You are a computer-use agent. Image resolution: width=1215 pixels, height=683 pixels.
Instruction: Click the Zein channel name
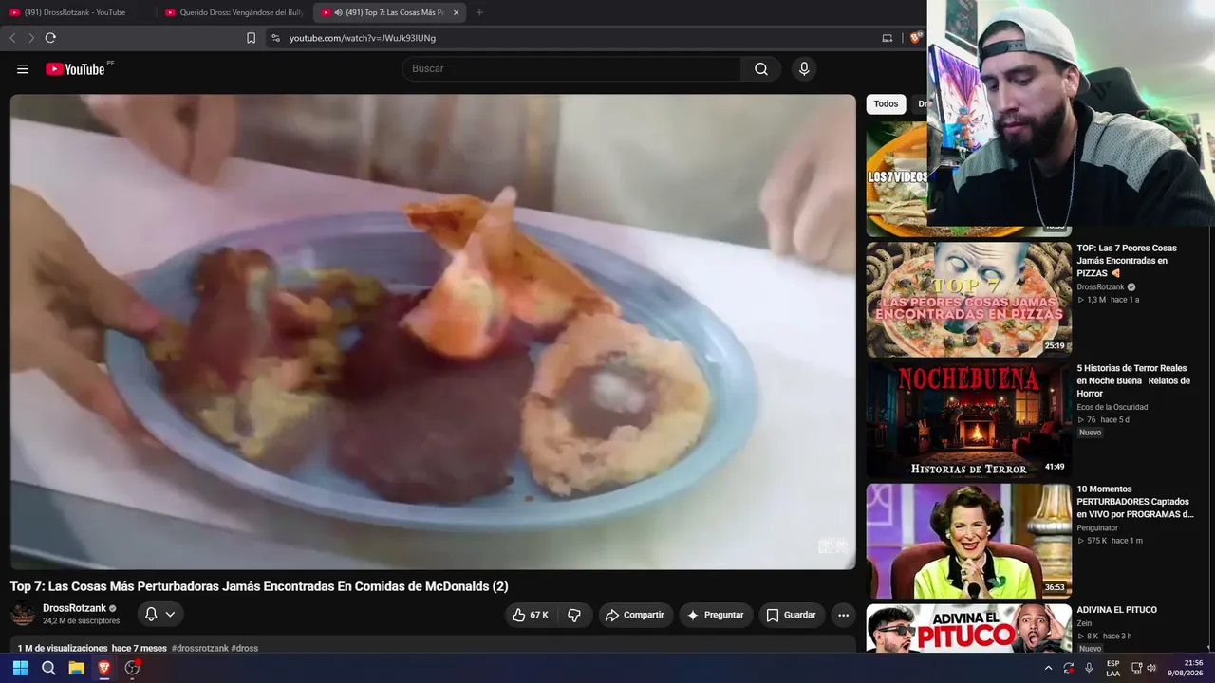[1084, 623]
